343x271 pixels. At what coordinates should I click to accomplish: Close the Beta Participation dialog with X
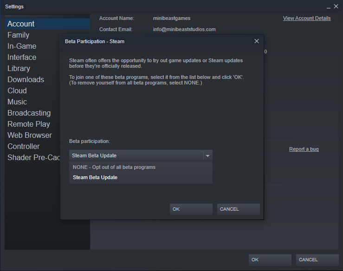pos(257,41)
